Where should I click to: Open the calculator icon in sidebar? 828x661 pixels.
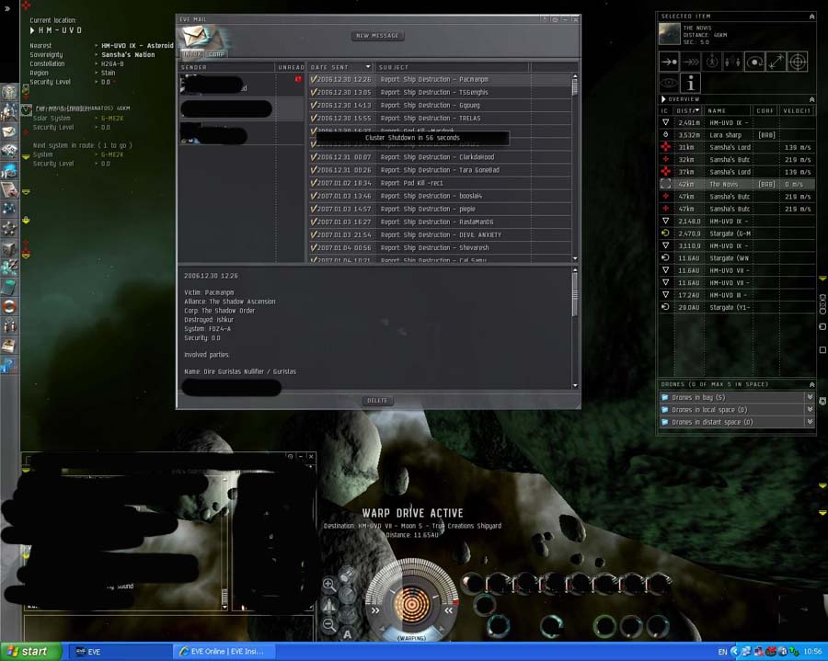coord(9,288)
